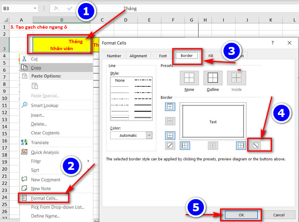299x222 pixels.
Task: Choose Pick From Drop-down List...
Action: pyautogui.click(x=57, y=207)
